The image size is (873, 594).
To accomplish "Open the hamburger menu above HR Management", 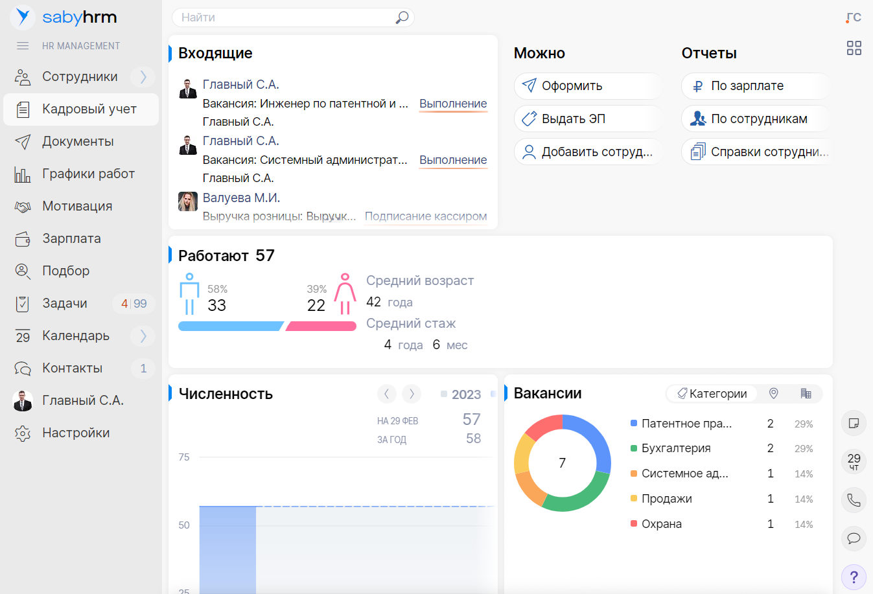I will 23,45.
